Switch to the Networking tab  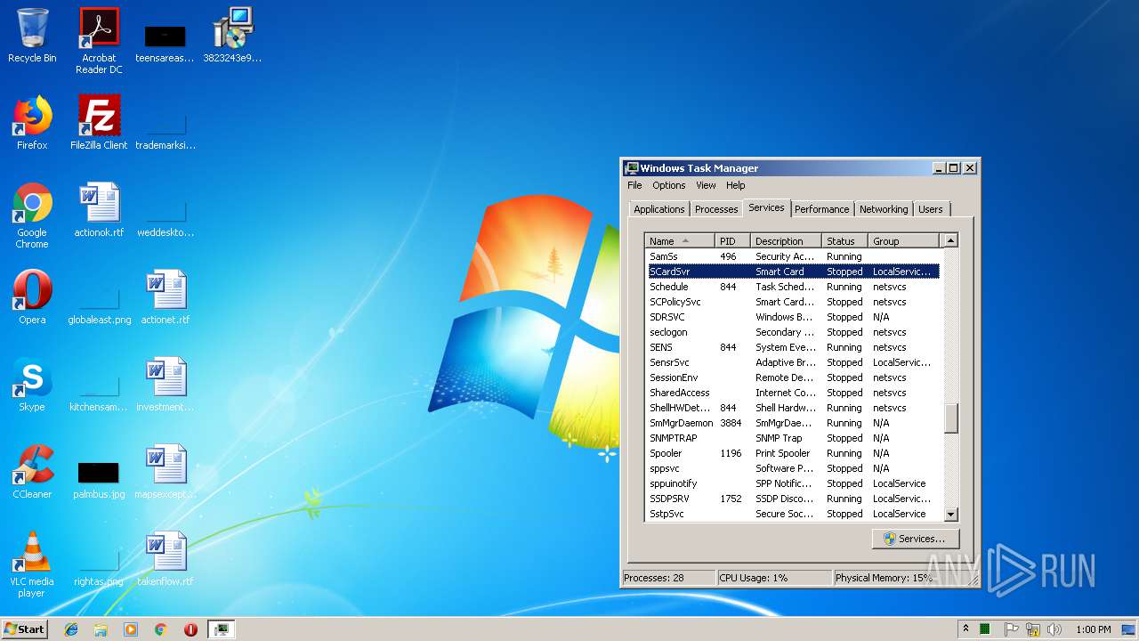(x=884, y=209)
